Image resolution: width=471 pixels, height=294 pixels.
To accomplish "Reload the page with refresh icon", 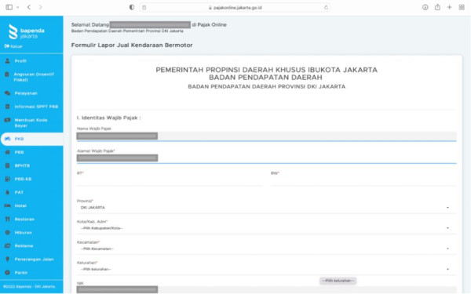I will 326,8.
